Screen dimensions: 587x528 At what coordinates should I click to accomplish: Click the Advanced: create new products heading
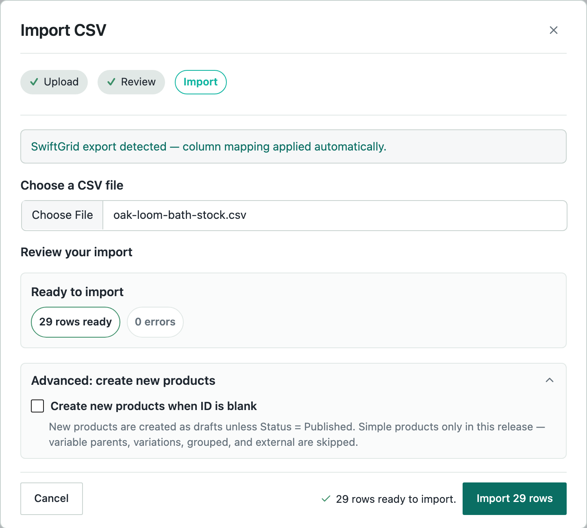[x=123, y=381]
